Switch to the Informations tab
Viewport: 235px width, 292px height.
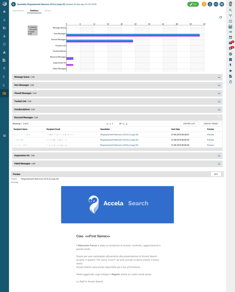tap(18, 11)
